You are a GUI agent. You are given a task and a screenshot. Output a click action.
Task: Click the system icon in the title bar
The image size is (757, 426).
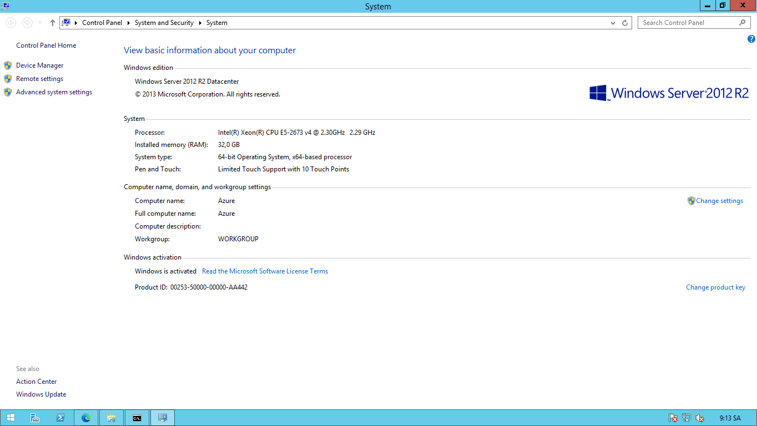6,6
